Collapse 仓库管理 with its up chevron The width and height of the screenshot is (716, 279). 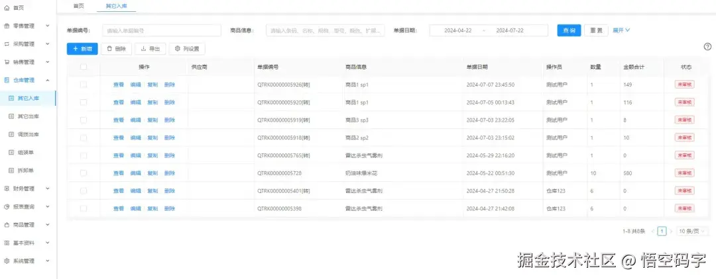pyautogui.click(x=48, y=80)
